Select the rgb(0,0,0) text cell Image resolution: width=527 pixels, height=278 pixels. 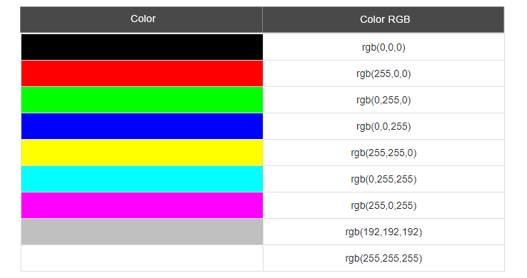click(x=383, y=47)
